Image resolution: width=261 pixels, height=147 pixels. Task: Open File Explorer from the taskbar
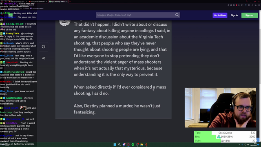point(142,145)
